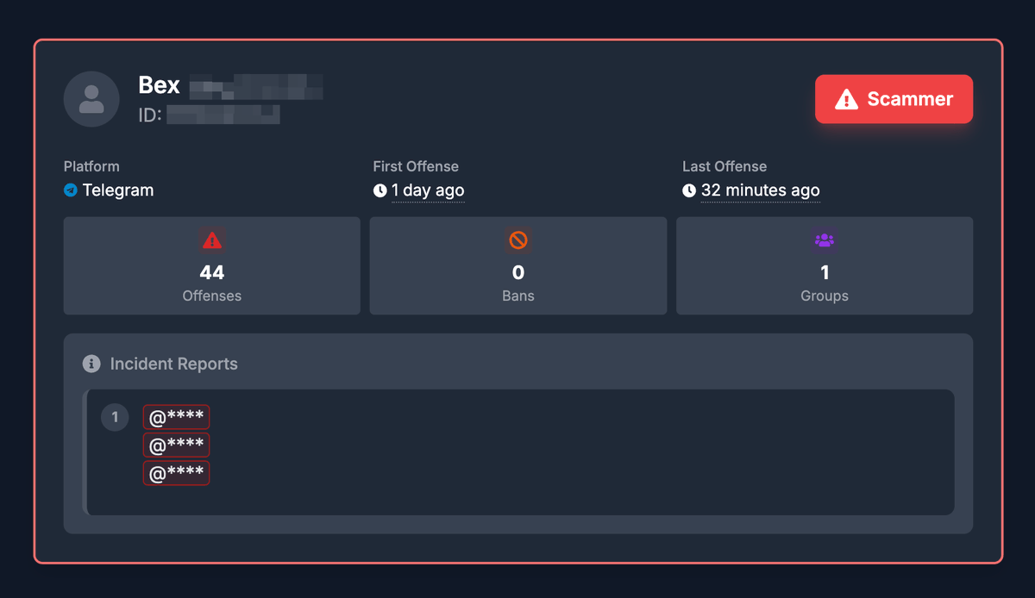Click the '1 day ago' timestamp
The width and height of the screenshot is (1035, 598).
click(428, 190)
